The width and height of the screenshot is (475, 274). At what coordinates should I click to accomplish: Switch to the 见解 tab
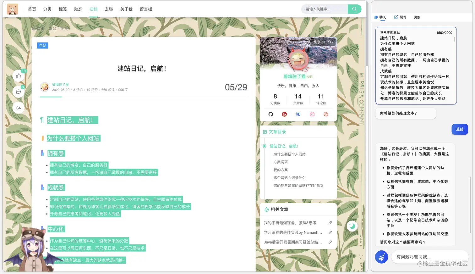pos(417,17)
